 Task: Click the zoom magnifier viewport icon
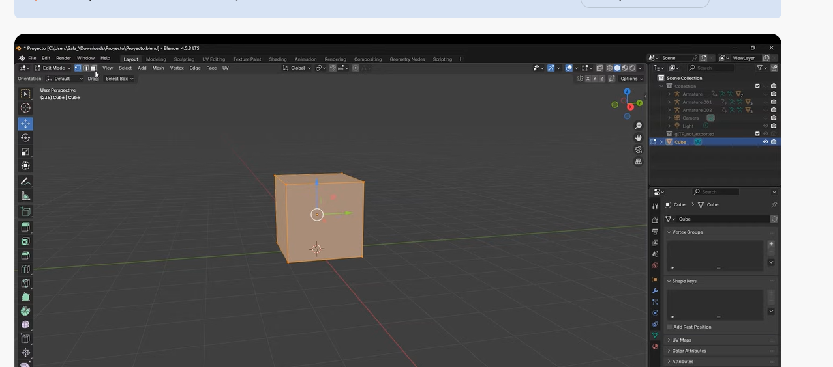(x=638, y=126)
